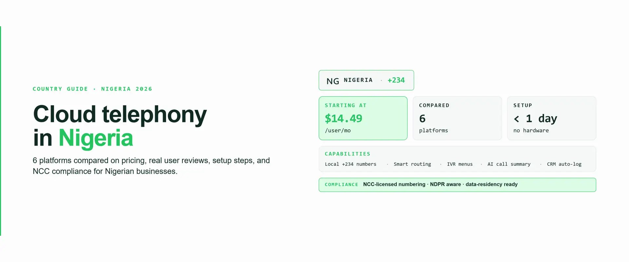The width and height of the screenshot is (629, 262).
Task: Click the Compliance label tag
Action: click(341, 185)
